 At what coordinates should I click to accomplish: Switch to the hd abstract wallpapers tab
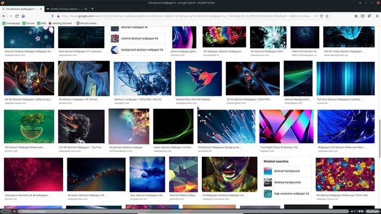coord(22,9)
